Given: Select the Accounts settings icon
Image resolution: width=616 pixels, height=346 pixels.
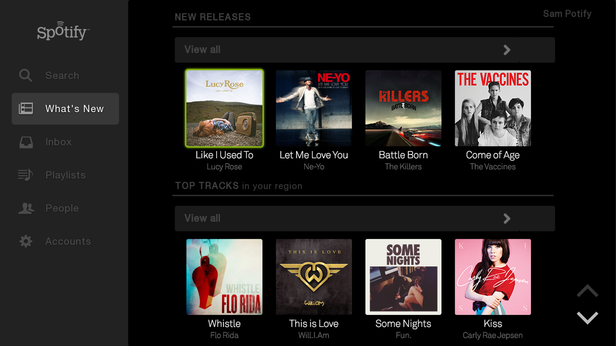Looking at the screenshot, I should [26, 241].
